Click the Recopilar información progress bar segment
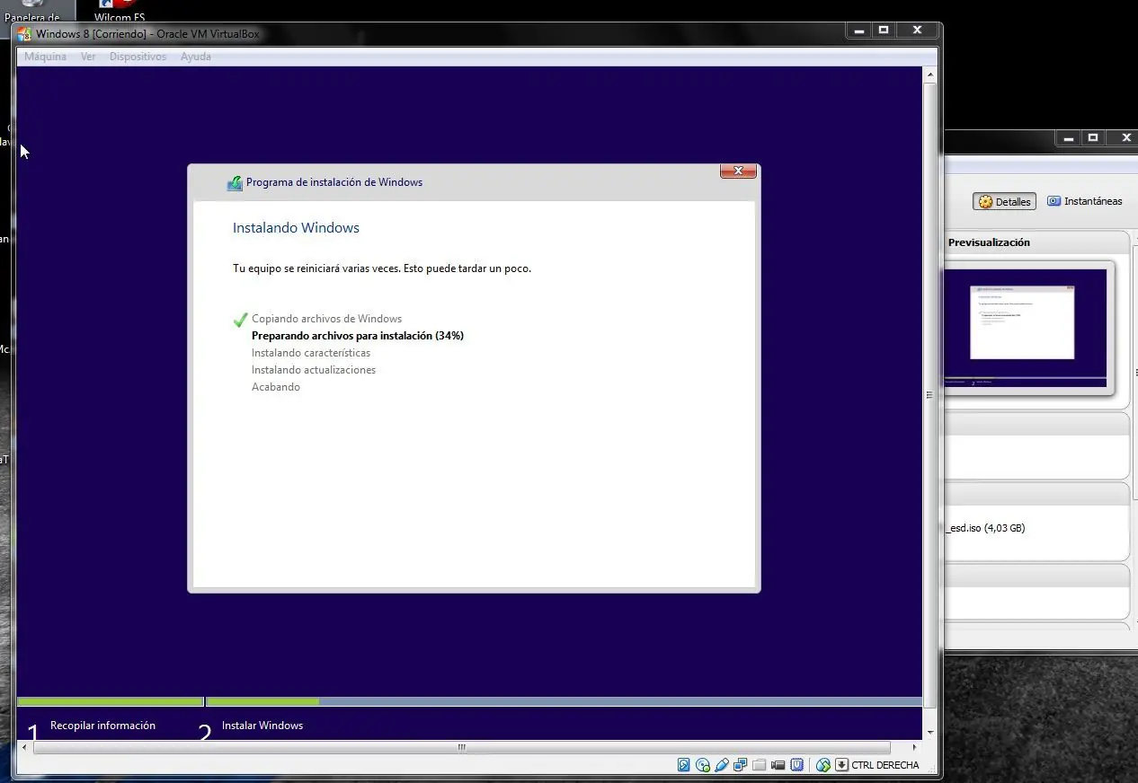Screen dimensions: 1138x783 click(x=111, y=702)
